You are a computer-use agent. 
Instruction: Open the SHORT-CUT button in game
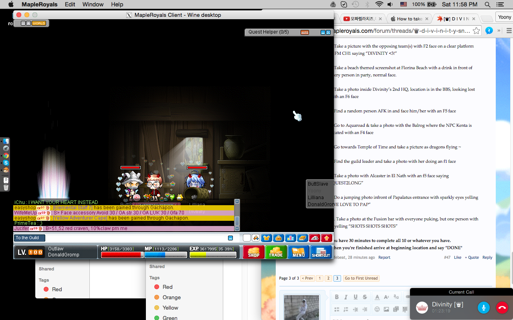click(x=321, y=252)
